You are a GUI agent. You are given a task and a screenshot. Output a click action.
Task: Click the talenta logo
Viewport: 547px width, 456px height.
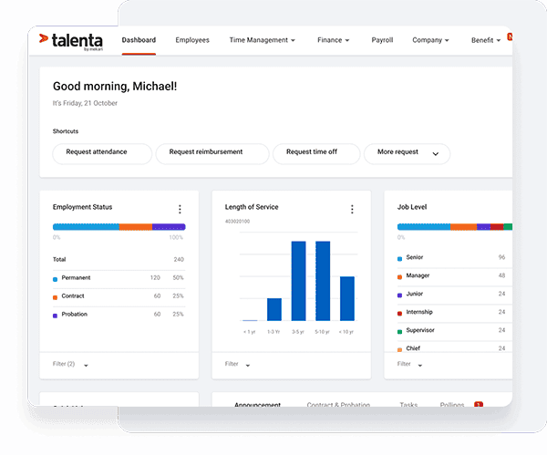coord(71,42)
